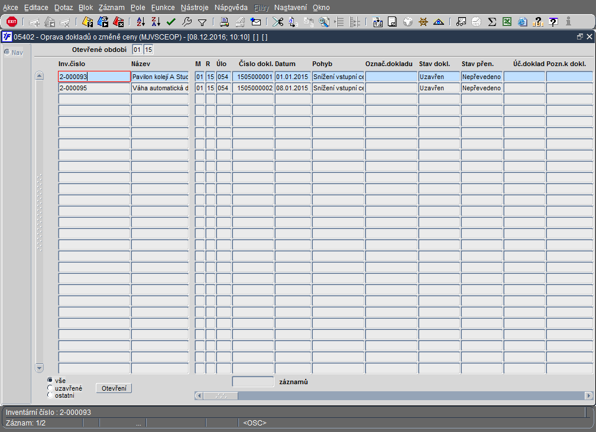
Task: Open the Nastavení menu
Action: click(x=290, y=8)
